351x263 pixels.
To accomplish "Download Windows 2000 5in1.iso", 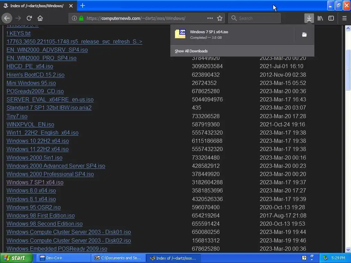I will click(x=35, y=158).
